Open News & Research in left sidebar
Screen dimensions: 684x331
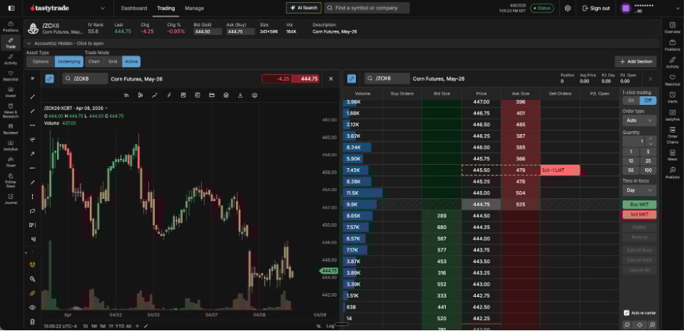pyautogui.click(x=10, y=111)
